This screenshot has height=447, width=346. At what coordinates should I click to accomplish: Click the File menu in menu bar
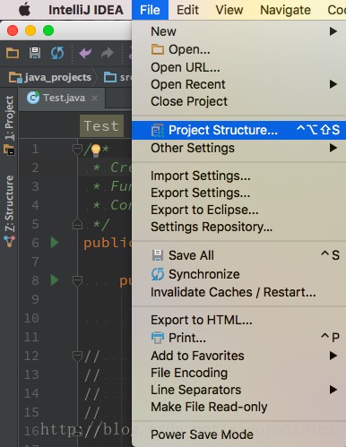tap(150, 10)
